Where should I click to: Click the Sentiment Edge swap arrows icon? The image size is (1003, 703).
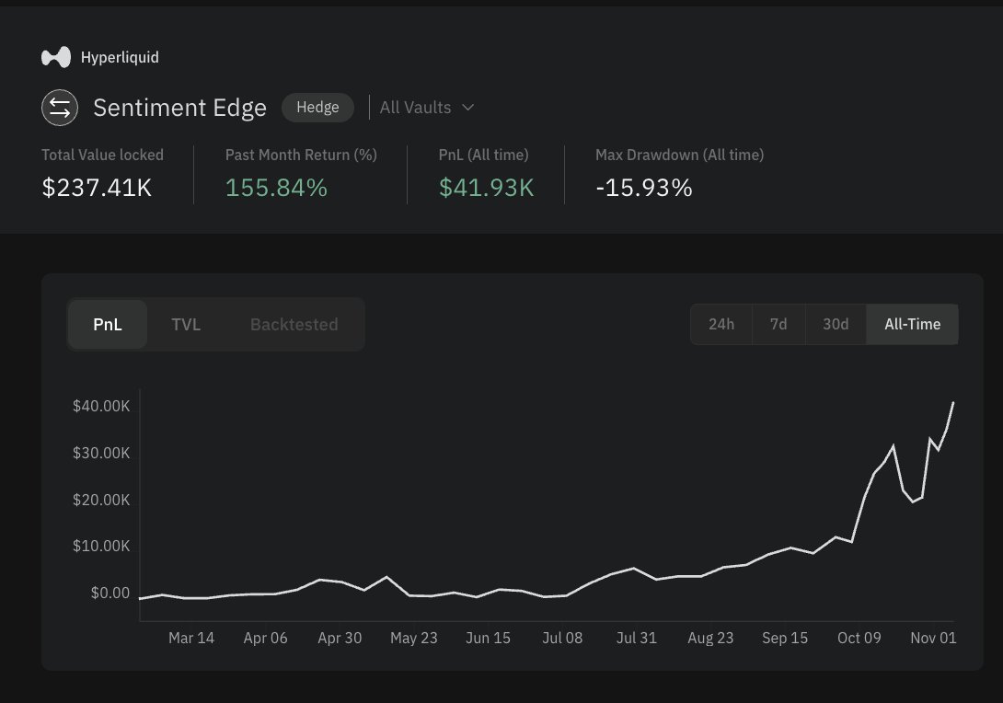(59, 108)
